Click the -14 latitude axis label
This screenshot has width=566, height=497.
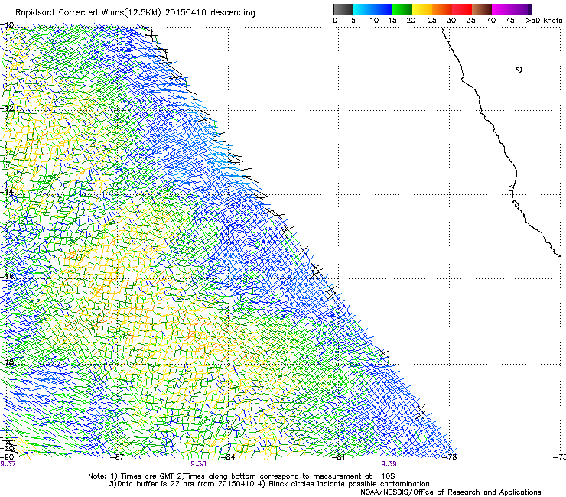(x=7, y=192)
